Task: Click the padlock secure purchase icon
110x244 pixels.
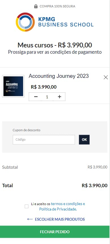Action: [x=36, y=6]
